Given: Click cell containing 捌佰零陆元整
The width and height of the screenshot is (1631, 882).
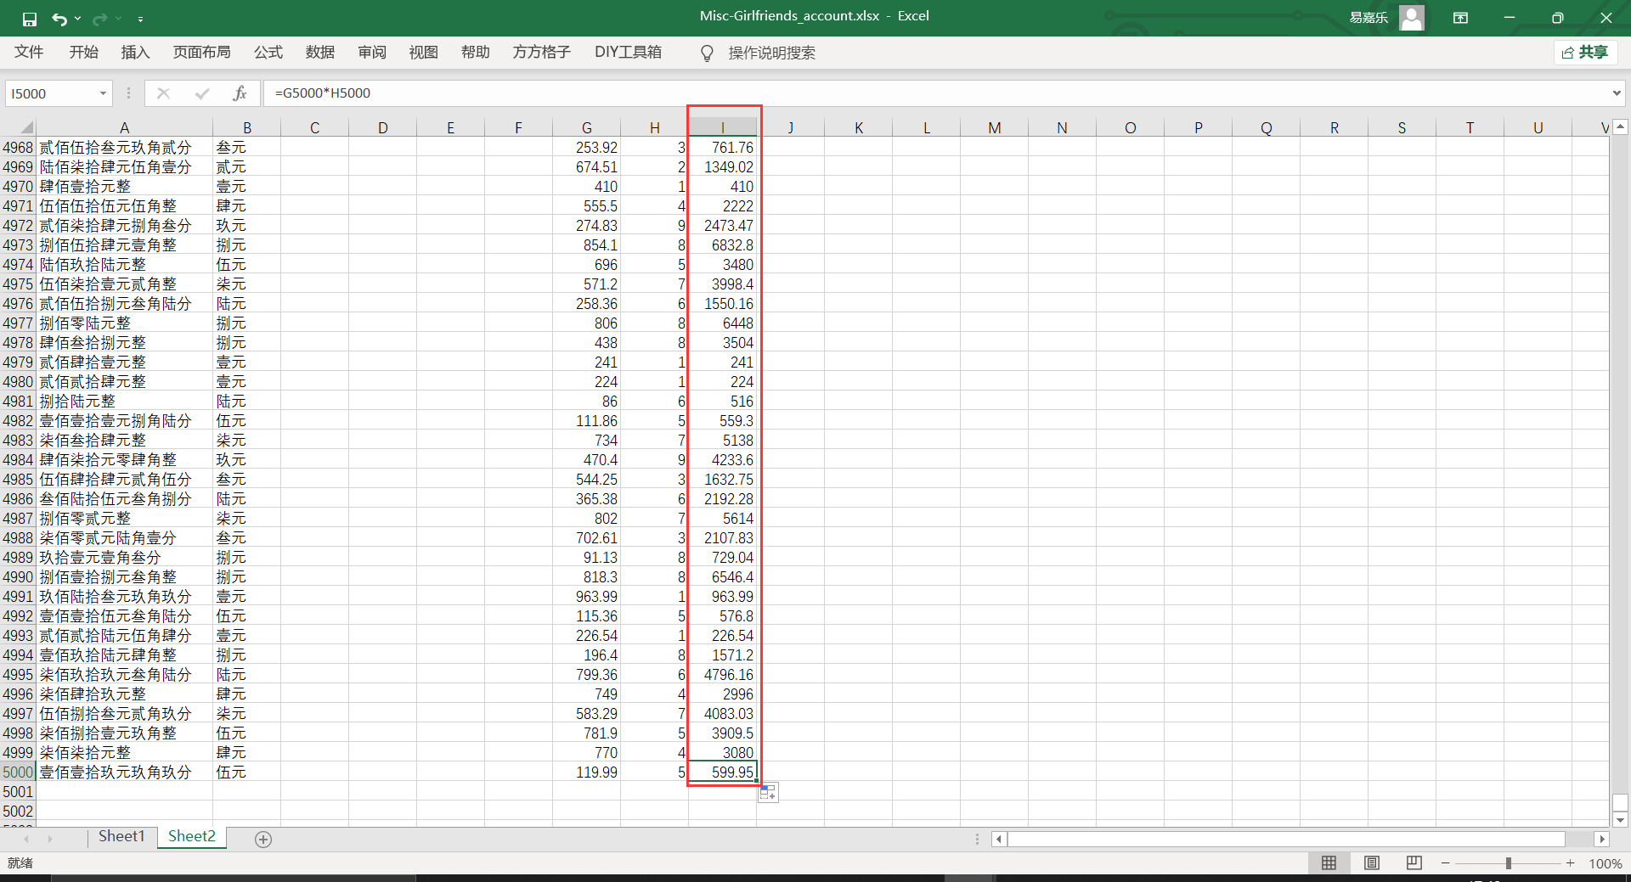Looking at the screenshot, I should point(124,323).
